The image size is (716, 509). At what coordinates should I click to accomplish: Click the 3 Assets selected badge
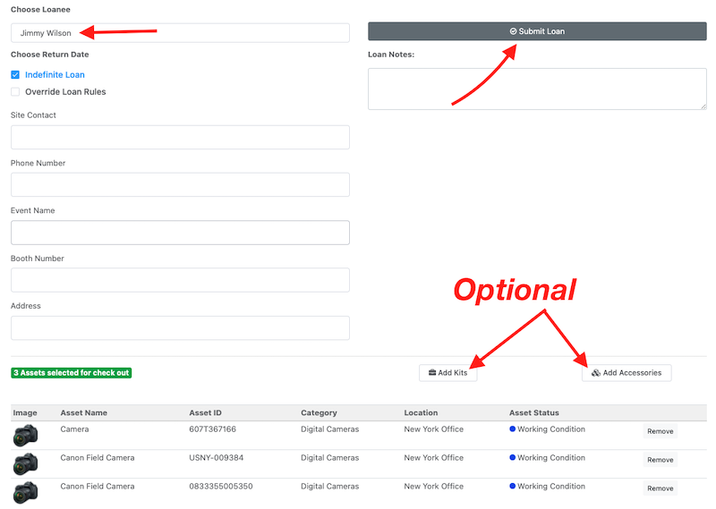point(71,373)
